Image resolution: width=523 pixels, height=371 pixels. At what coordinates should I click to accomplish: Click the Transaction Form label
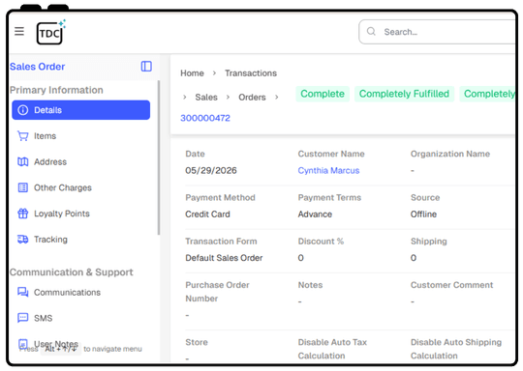tap(221, 242)
